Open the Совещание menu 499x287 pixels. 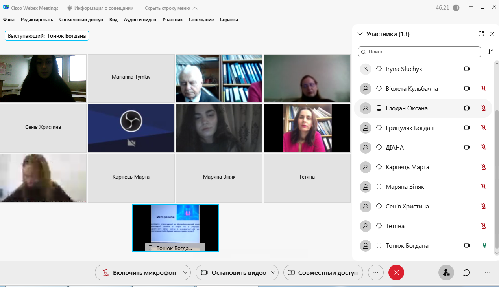pos(201,20)
